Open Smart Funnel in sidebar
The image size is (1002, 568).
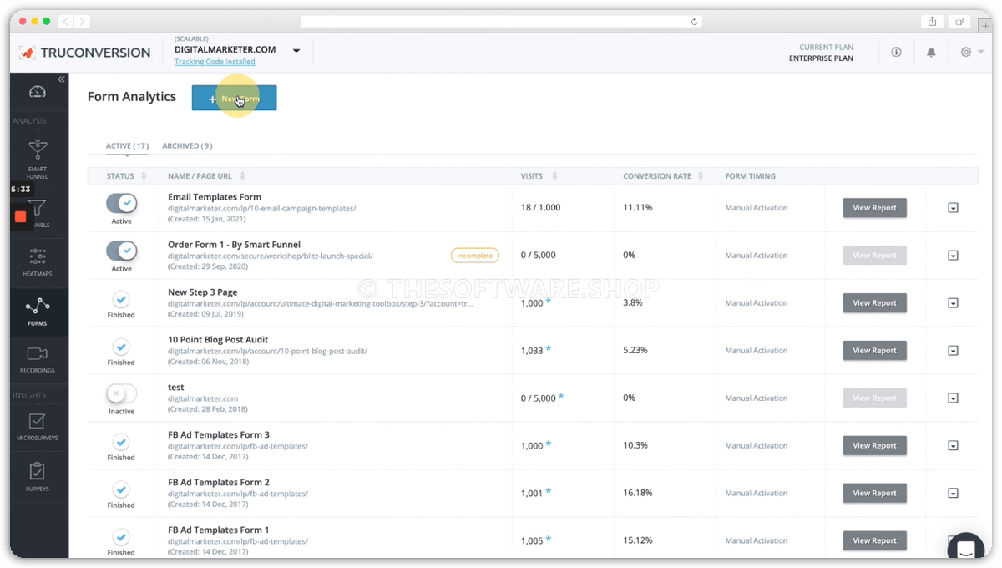click(37, 160)
